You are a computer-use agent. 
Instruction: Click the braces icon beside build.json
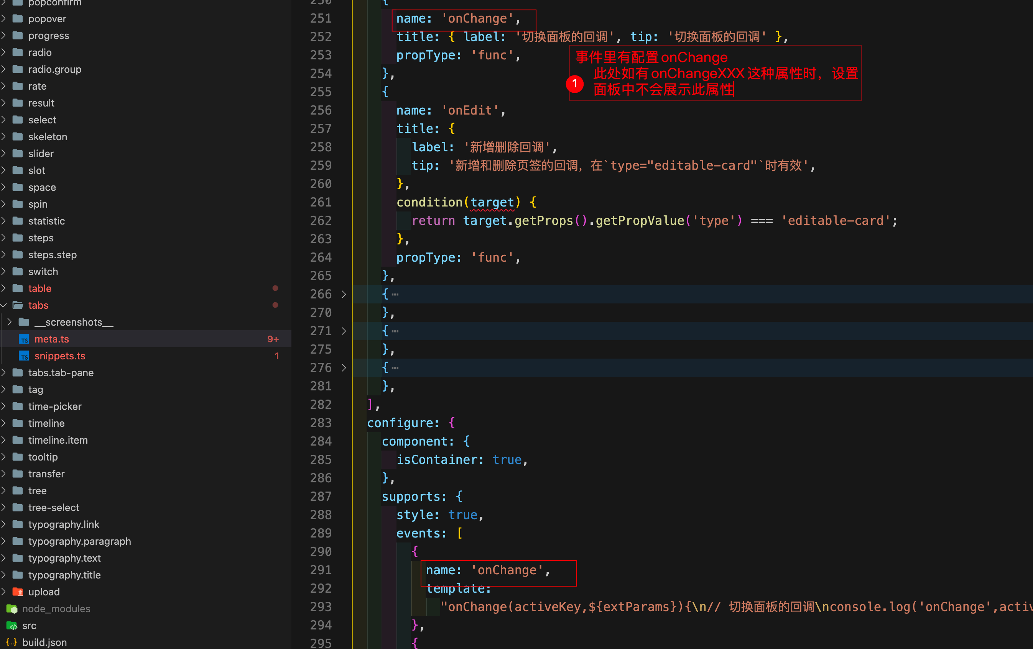[x=12, y=642]
